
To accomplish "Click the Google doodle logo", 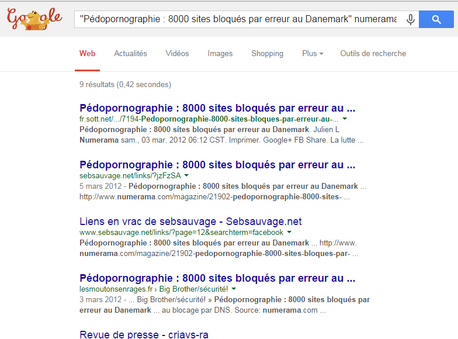I will pos(34,19).
